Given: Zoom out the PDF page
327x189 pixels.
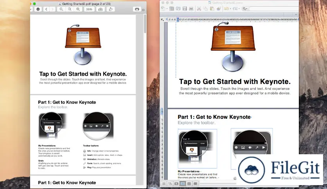Looking at the screenshot, I should (x=61, y=9).
